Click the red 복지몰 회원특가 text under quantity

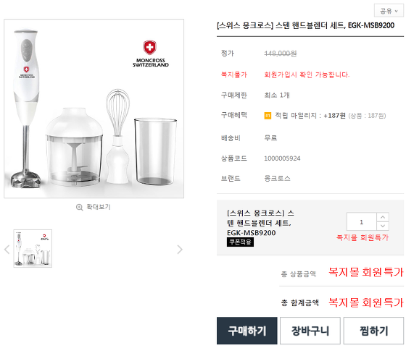[362, 237]
